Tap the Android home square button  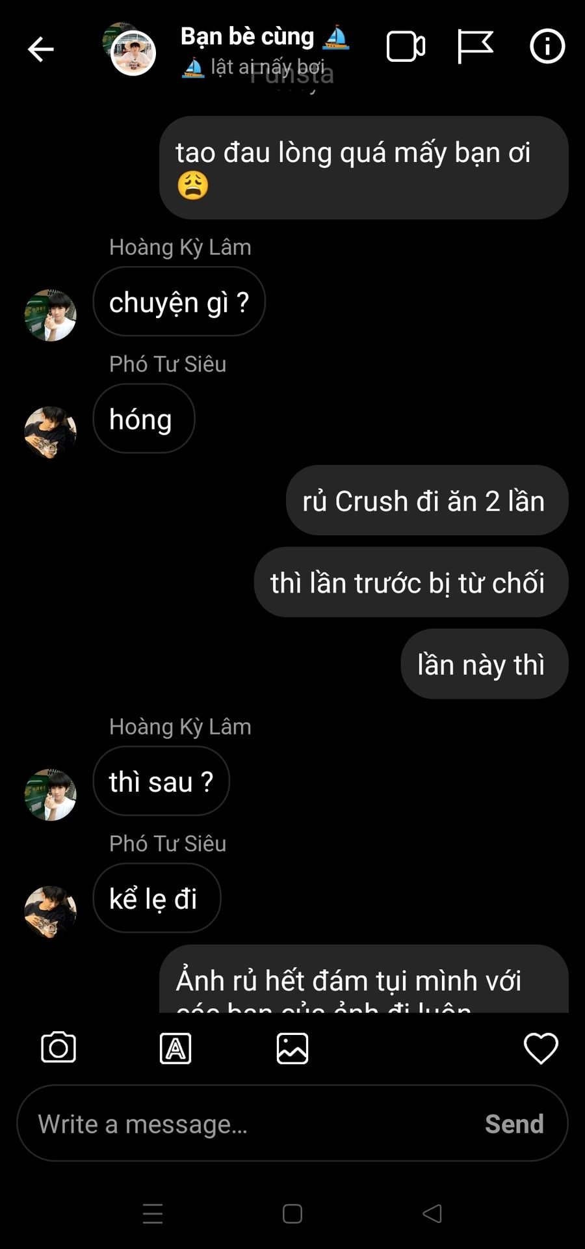pyautogui.click(x=292, y=1213)
